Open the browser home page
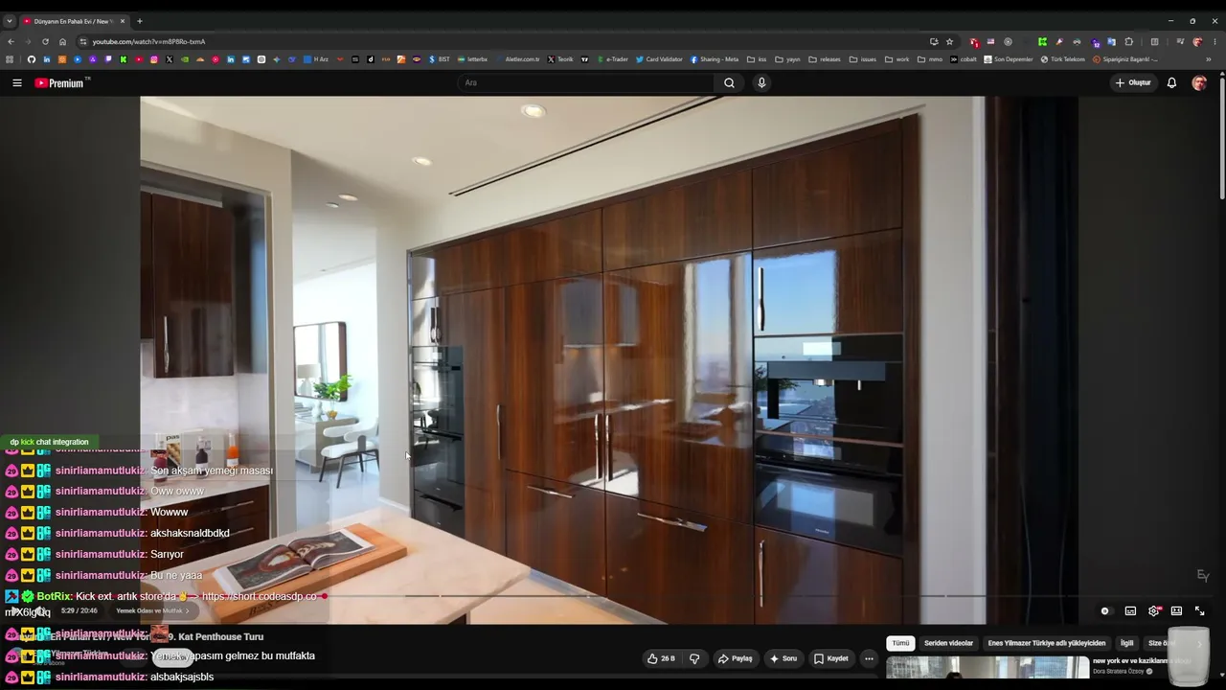The width and height of the screenshot is (1226, 690). [x=62, y=41]
